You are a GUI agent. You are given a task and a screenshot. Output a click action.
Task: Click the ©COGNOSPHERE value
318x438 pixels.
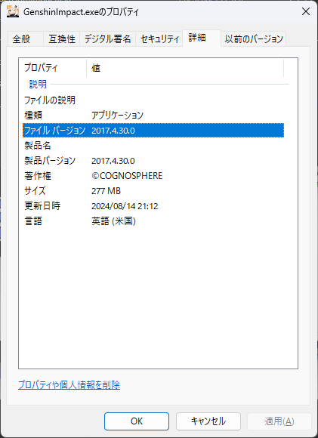click(127, 176)
